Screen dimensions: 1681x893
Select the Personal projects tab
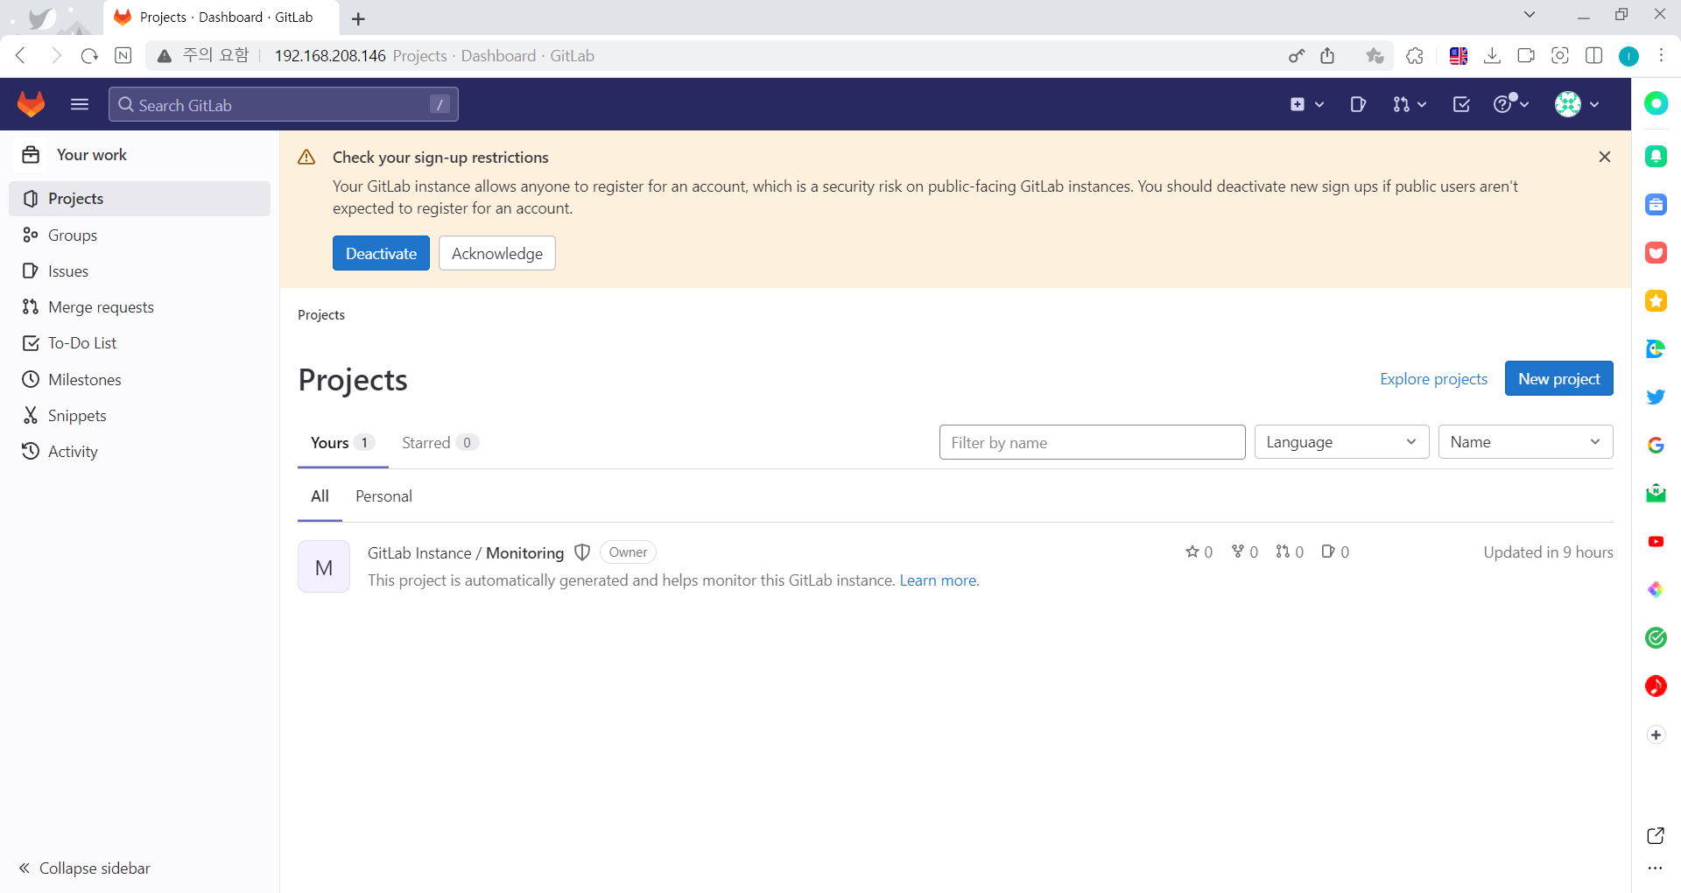[383, 496]
